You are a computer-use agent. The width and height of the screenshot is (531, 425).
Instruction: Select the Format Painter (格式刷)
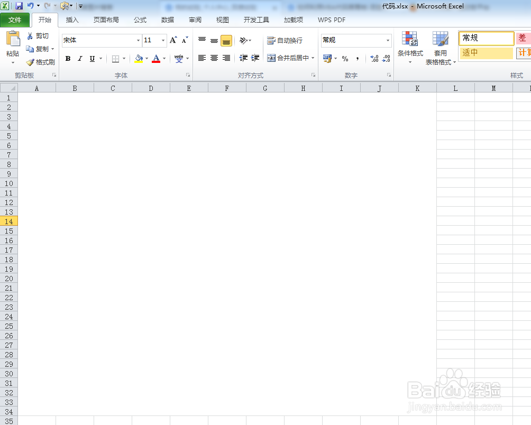40,62
